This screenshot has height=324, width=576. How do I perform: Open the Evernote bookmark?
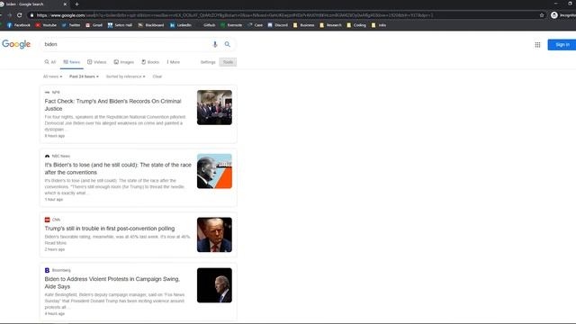(x=231, y=25)
